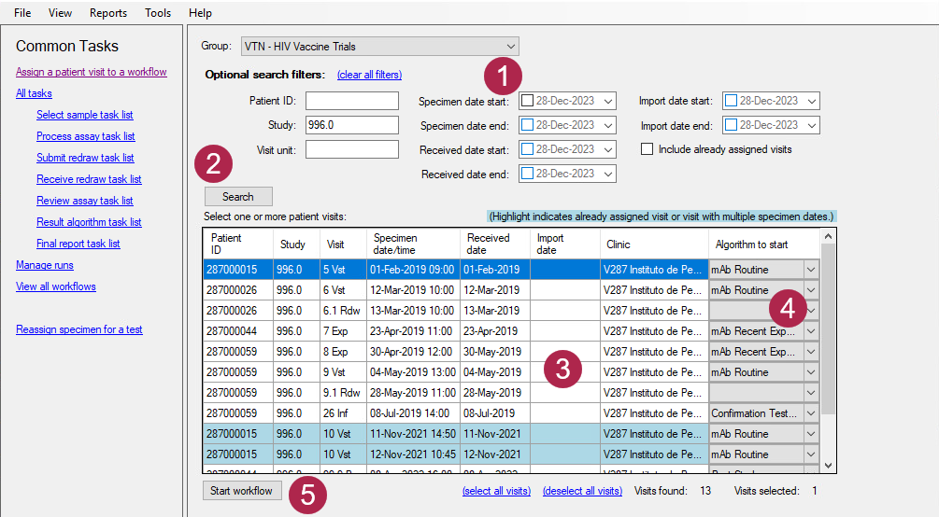Open algorithm dropdown for the 7 Exp visit
Screen dimensions: 939x517
coord(811,331)
